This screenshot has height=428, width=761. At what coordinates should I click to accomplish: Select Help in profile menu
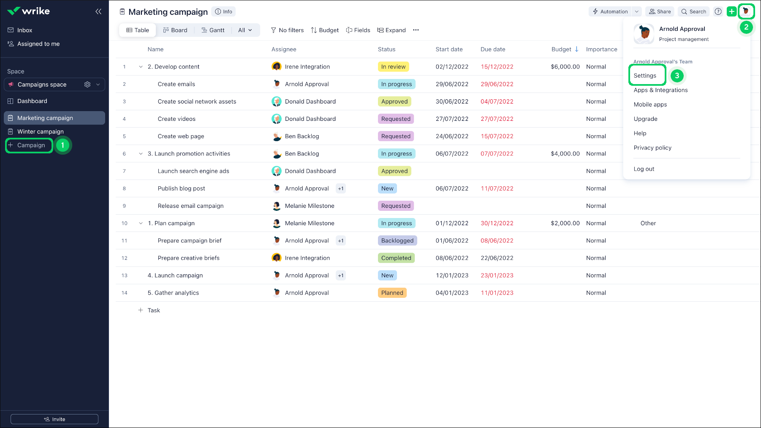click(640, 133)
